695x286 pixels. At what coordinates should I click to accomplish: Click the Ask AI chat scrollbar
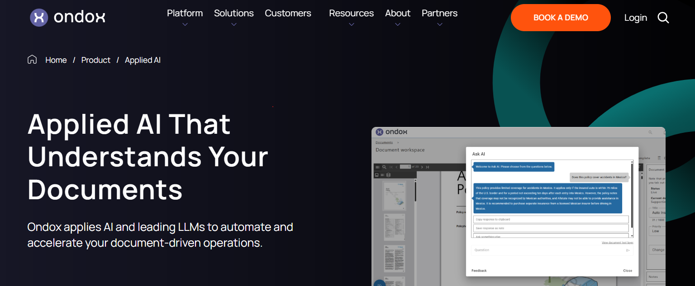[x=632, y=194]
